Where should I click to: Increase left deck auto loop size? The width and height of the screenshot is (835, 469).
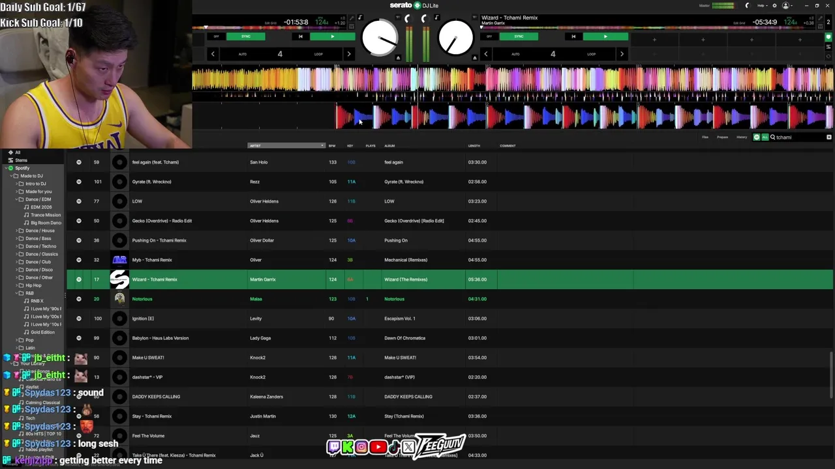(348, 54)
